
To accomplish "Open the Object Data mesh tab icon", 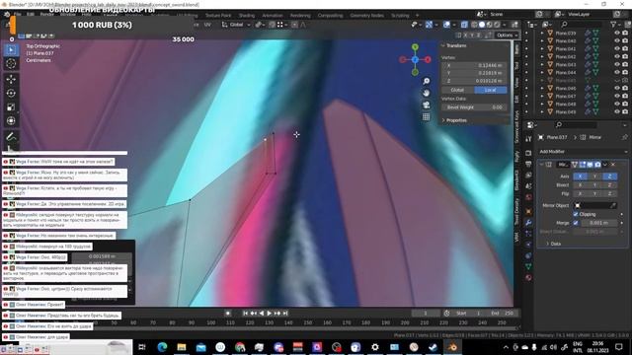I will click(x=528, y=266).
